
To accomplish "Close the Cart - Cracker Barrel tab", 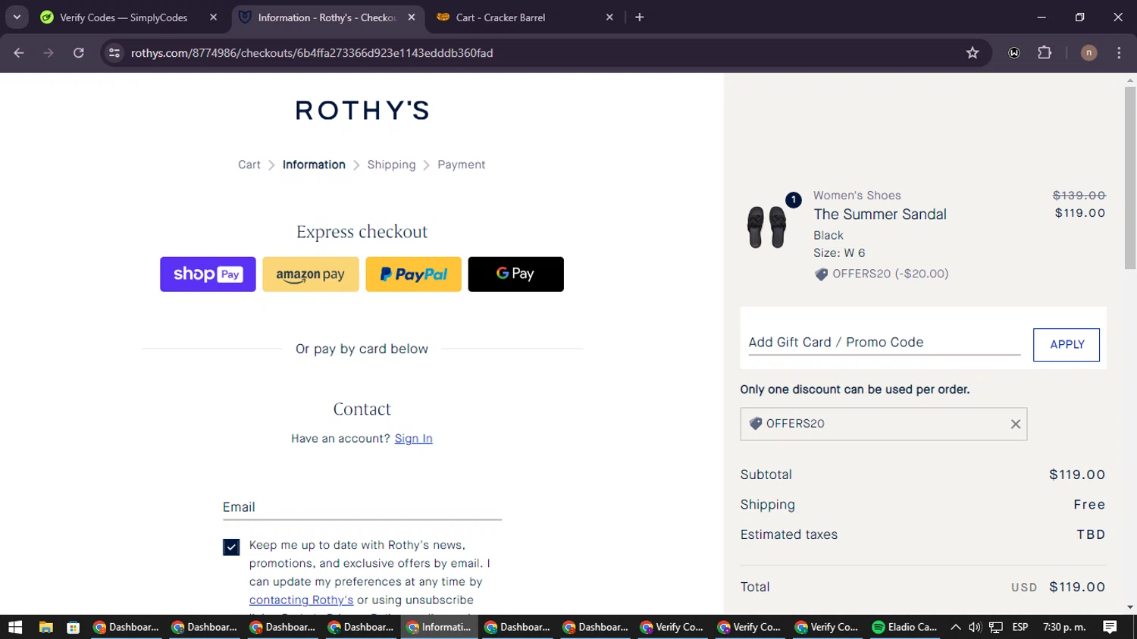I will (x=609, y=17).
